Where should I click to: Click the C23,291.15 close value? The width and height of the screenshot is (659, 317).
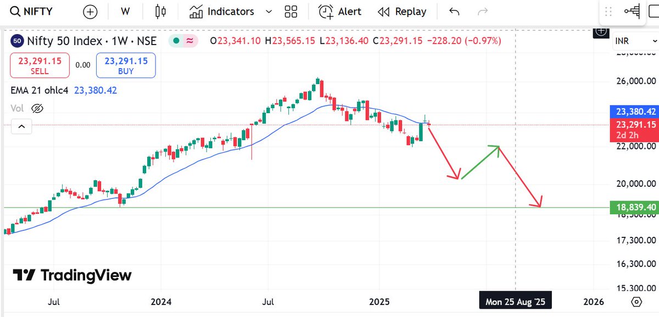pos(397,41)
